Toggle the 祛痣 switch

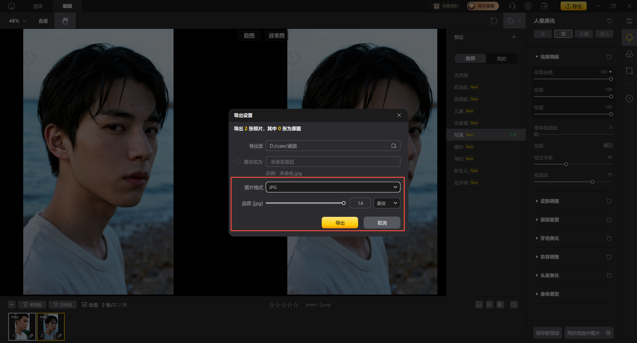pos(608,146)
